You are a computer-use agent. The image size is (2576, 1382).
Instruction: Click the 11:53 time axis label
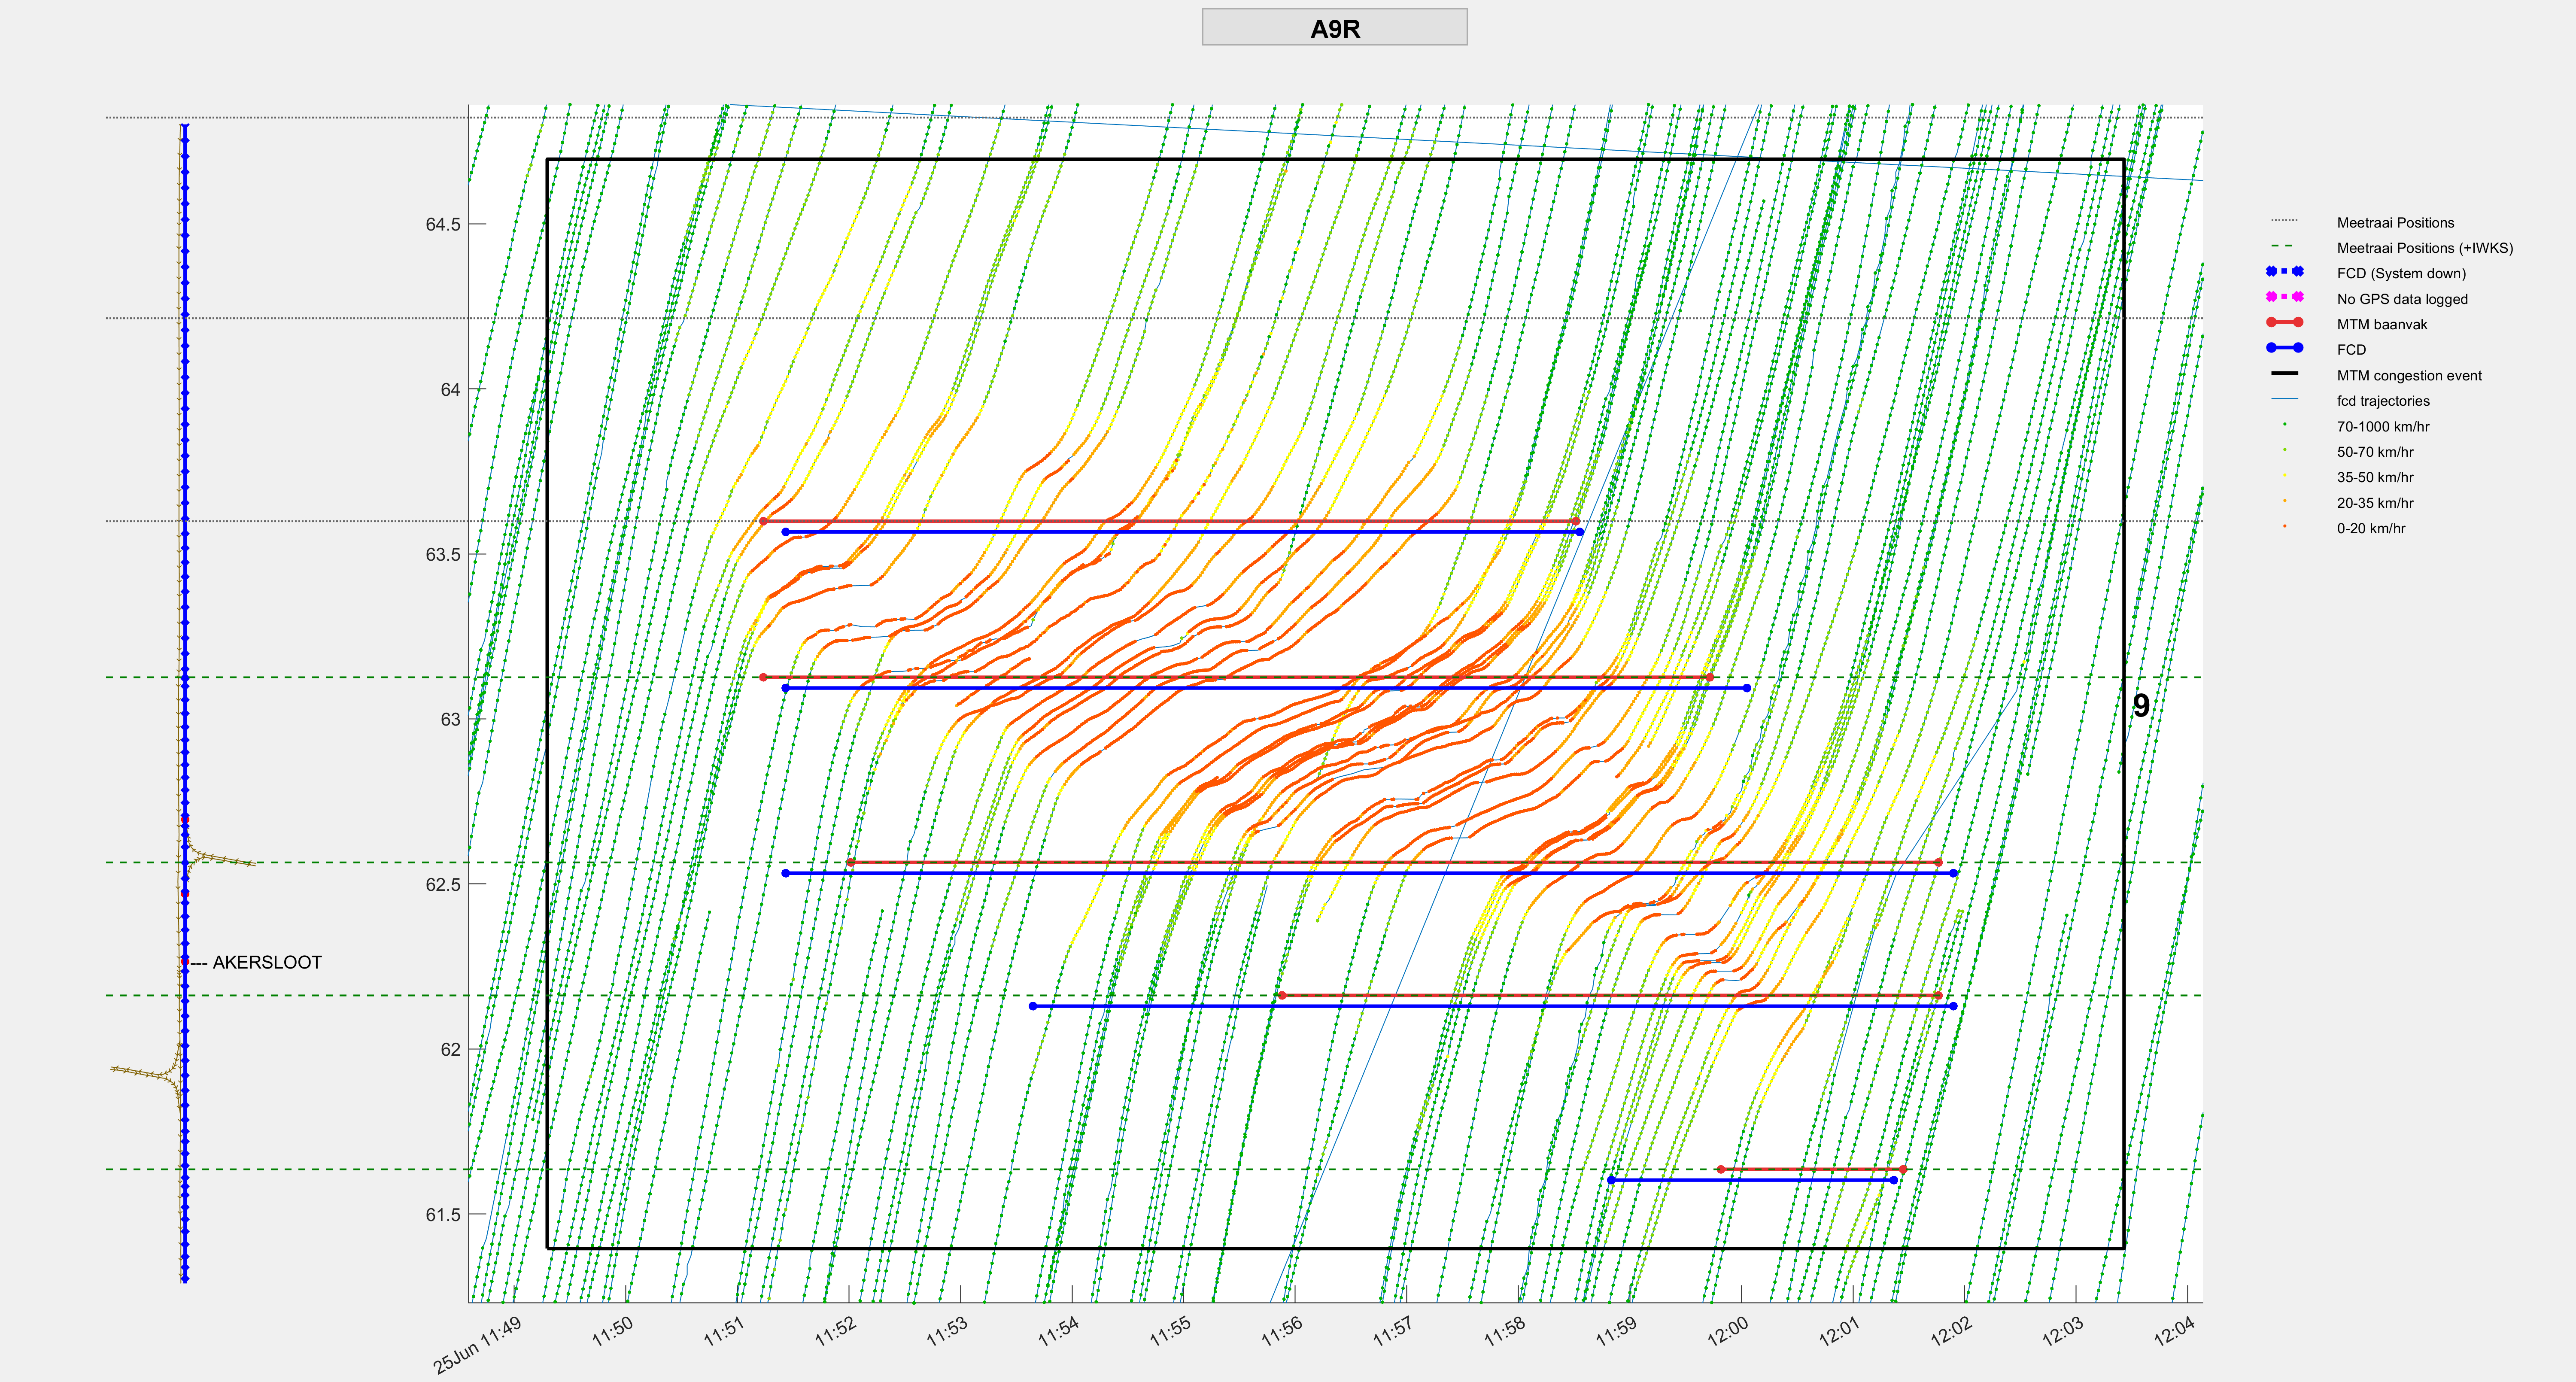[948, 1331]
